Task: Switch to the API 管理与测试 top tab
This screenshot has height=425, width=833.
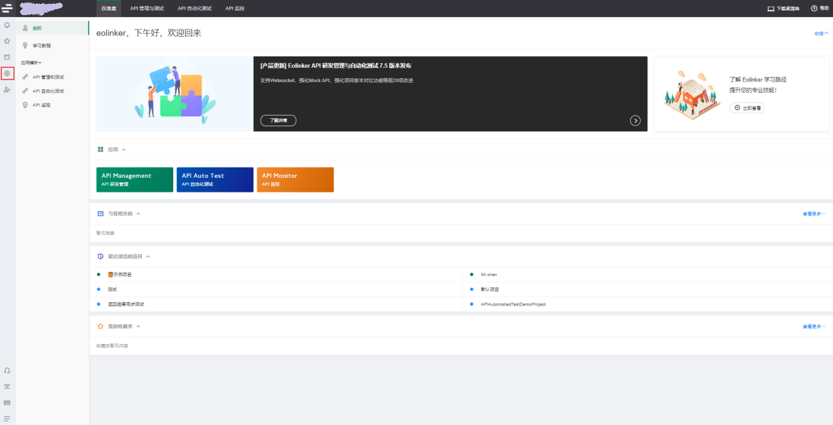Action: pos(147,8)
